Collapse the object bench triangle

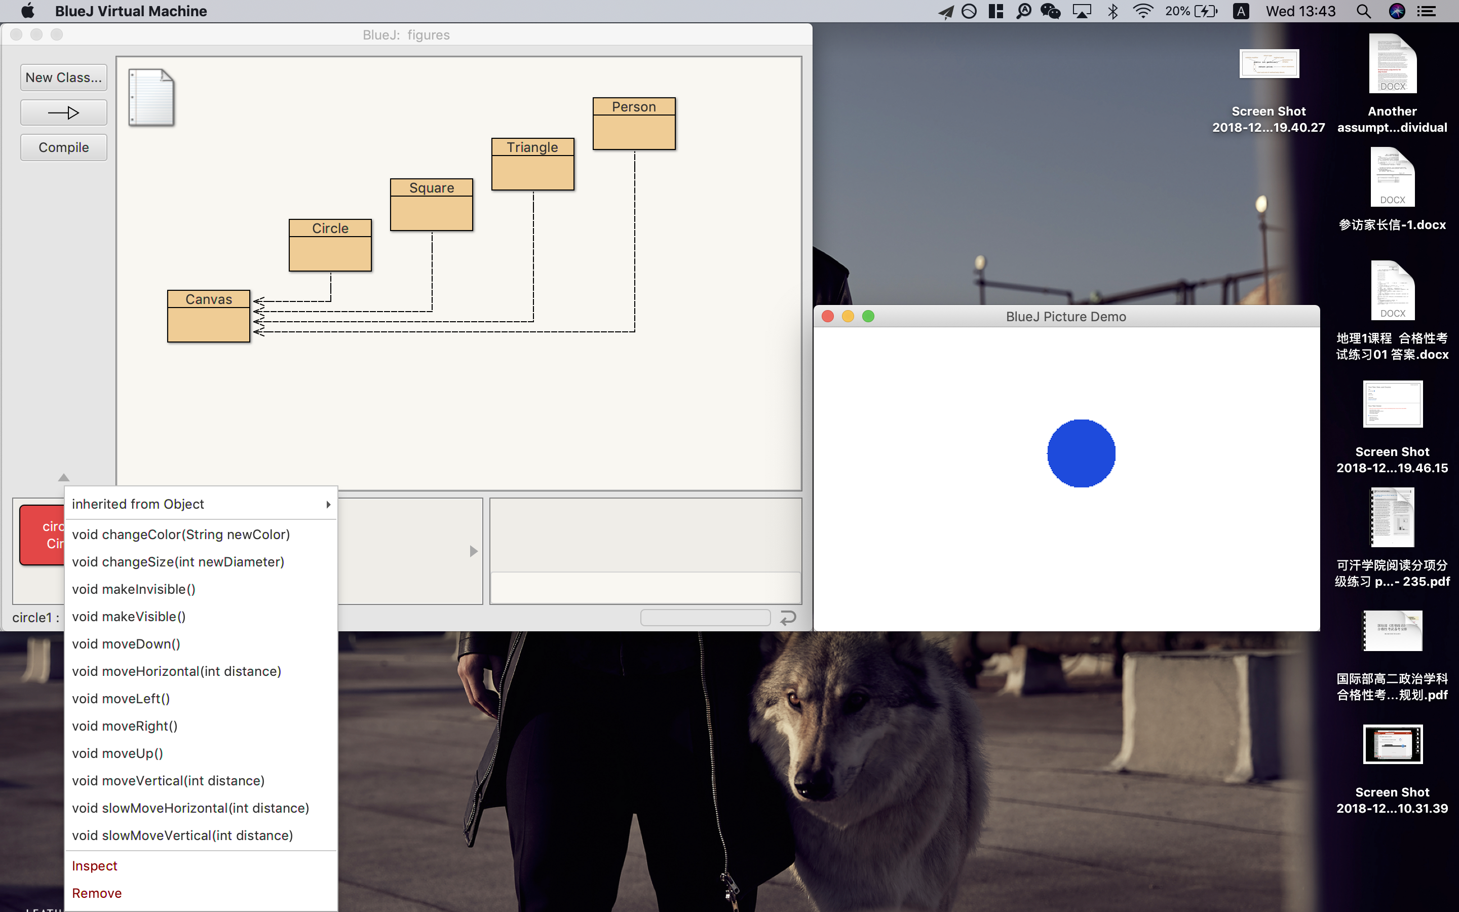coord(63,477)
